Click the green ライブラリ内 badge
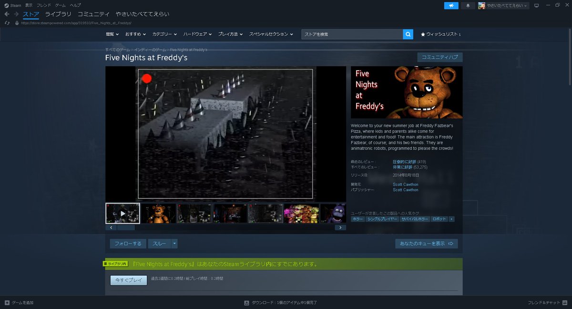 coord(116,263)
